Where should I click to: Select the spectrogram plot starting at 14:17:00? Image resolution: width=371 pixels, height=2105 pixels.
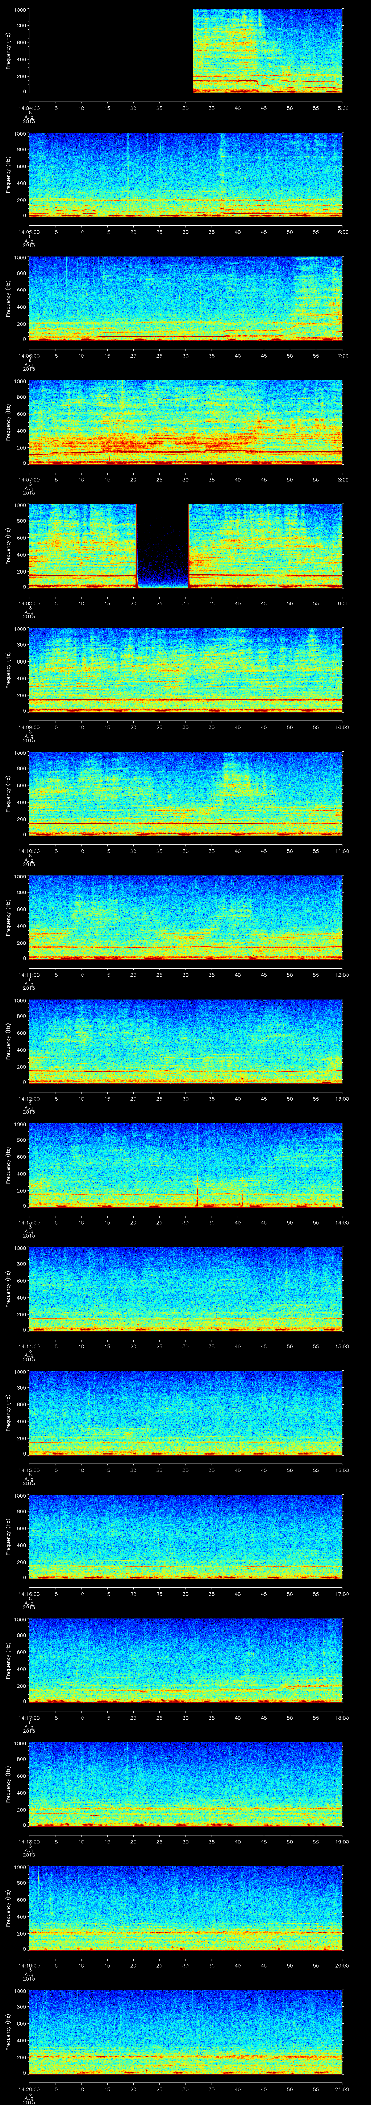click(186, 1661)
